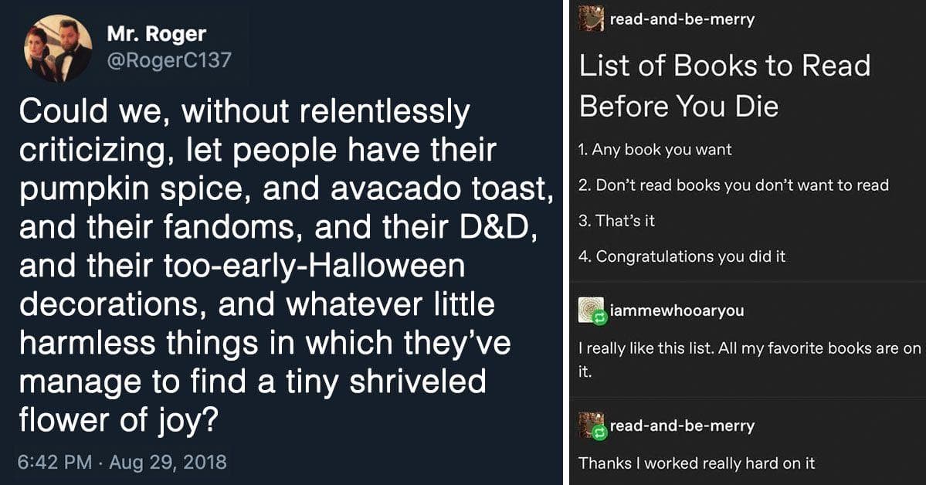This screenshot has height=485, width=926.
Task: Click 'Congratulations you did it' list item
Action: tap(682, 256)
